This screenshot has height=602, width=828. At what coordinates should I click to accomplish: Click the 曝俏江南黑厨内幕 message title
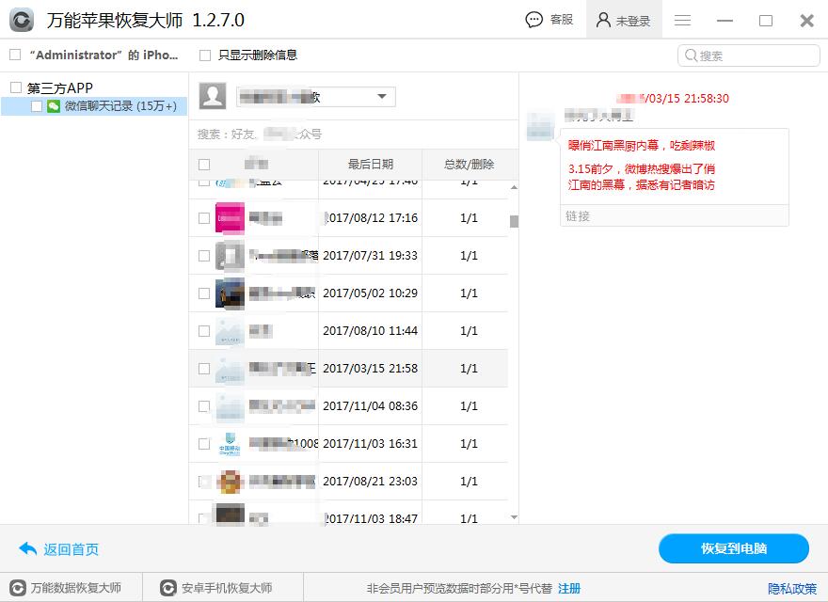tap(642, 145)
